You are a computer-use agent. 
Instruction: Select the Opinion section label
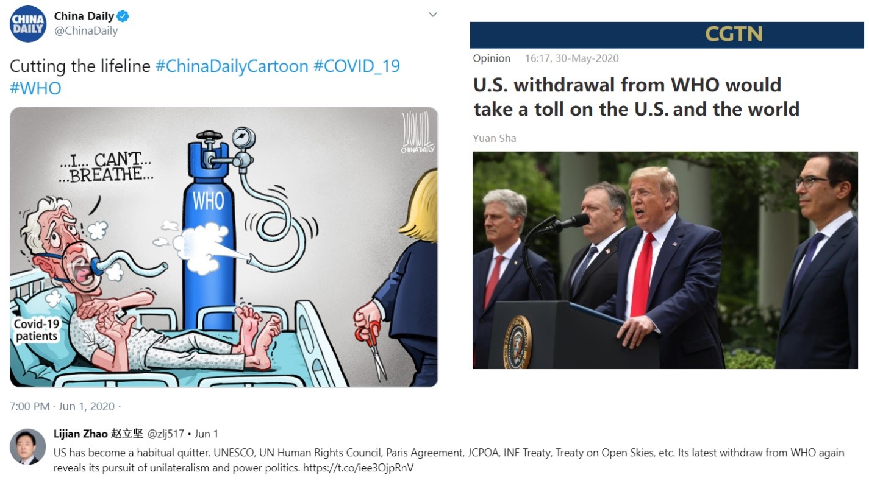[492, 58]
